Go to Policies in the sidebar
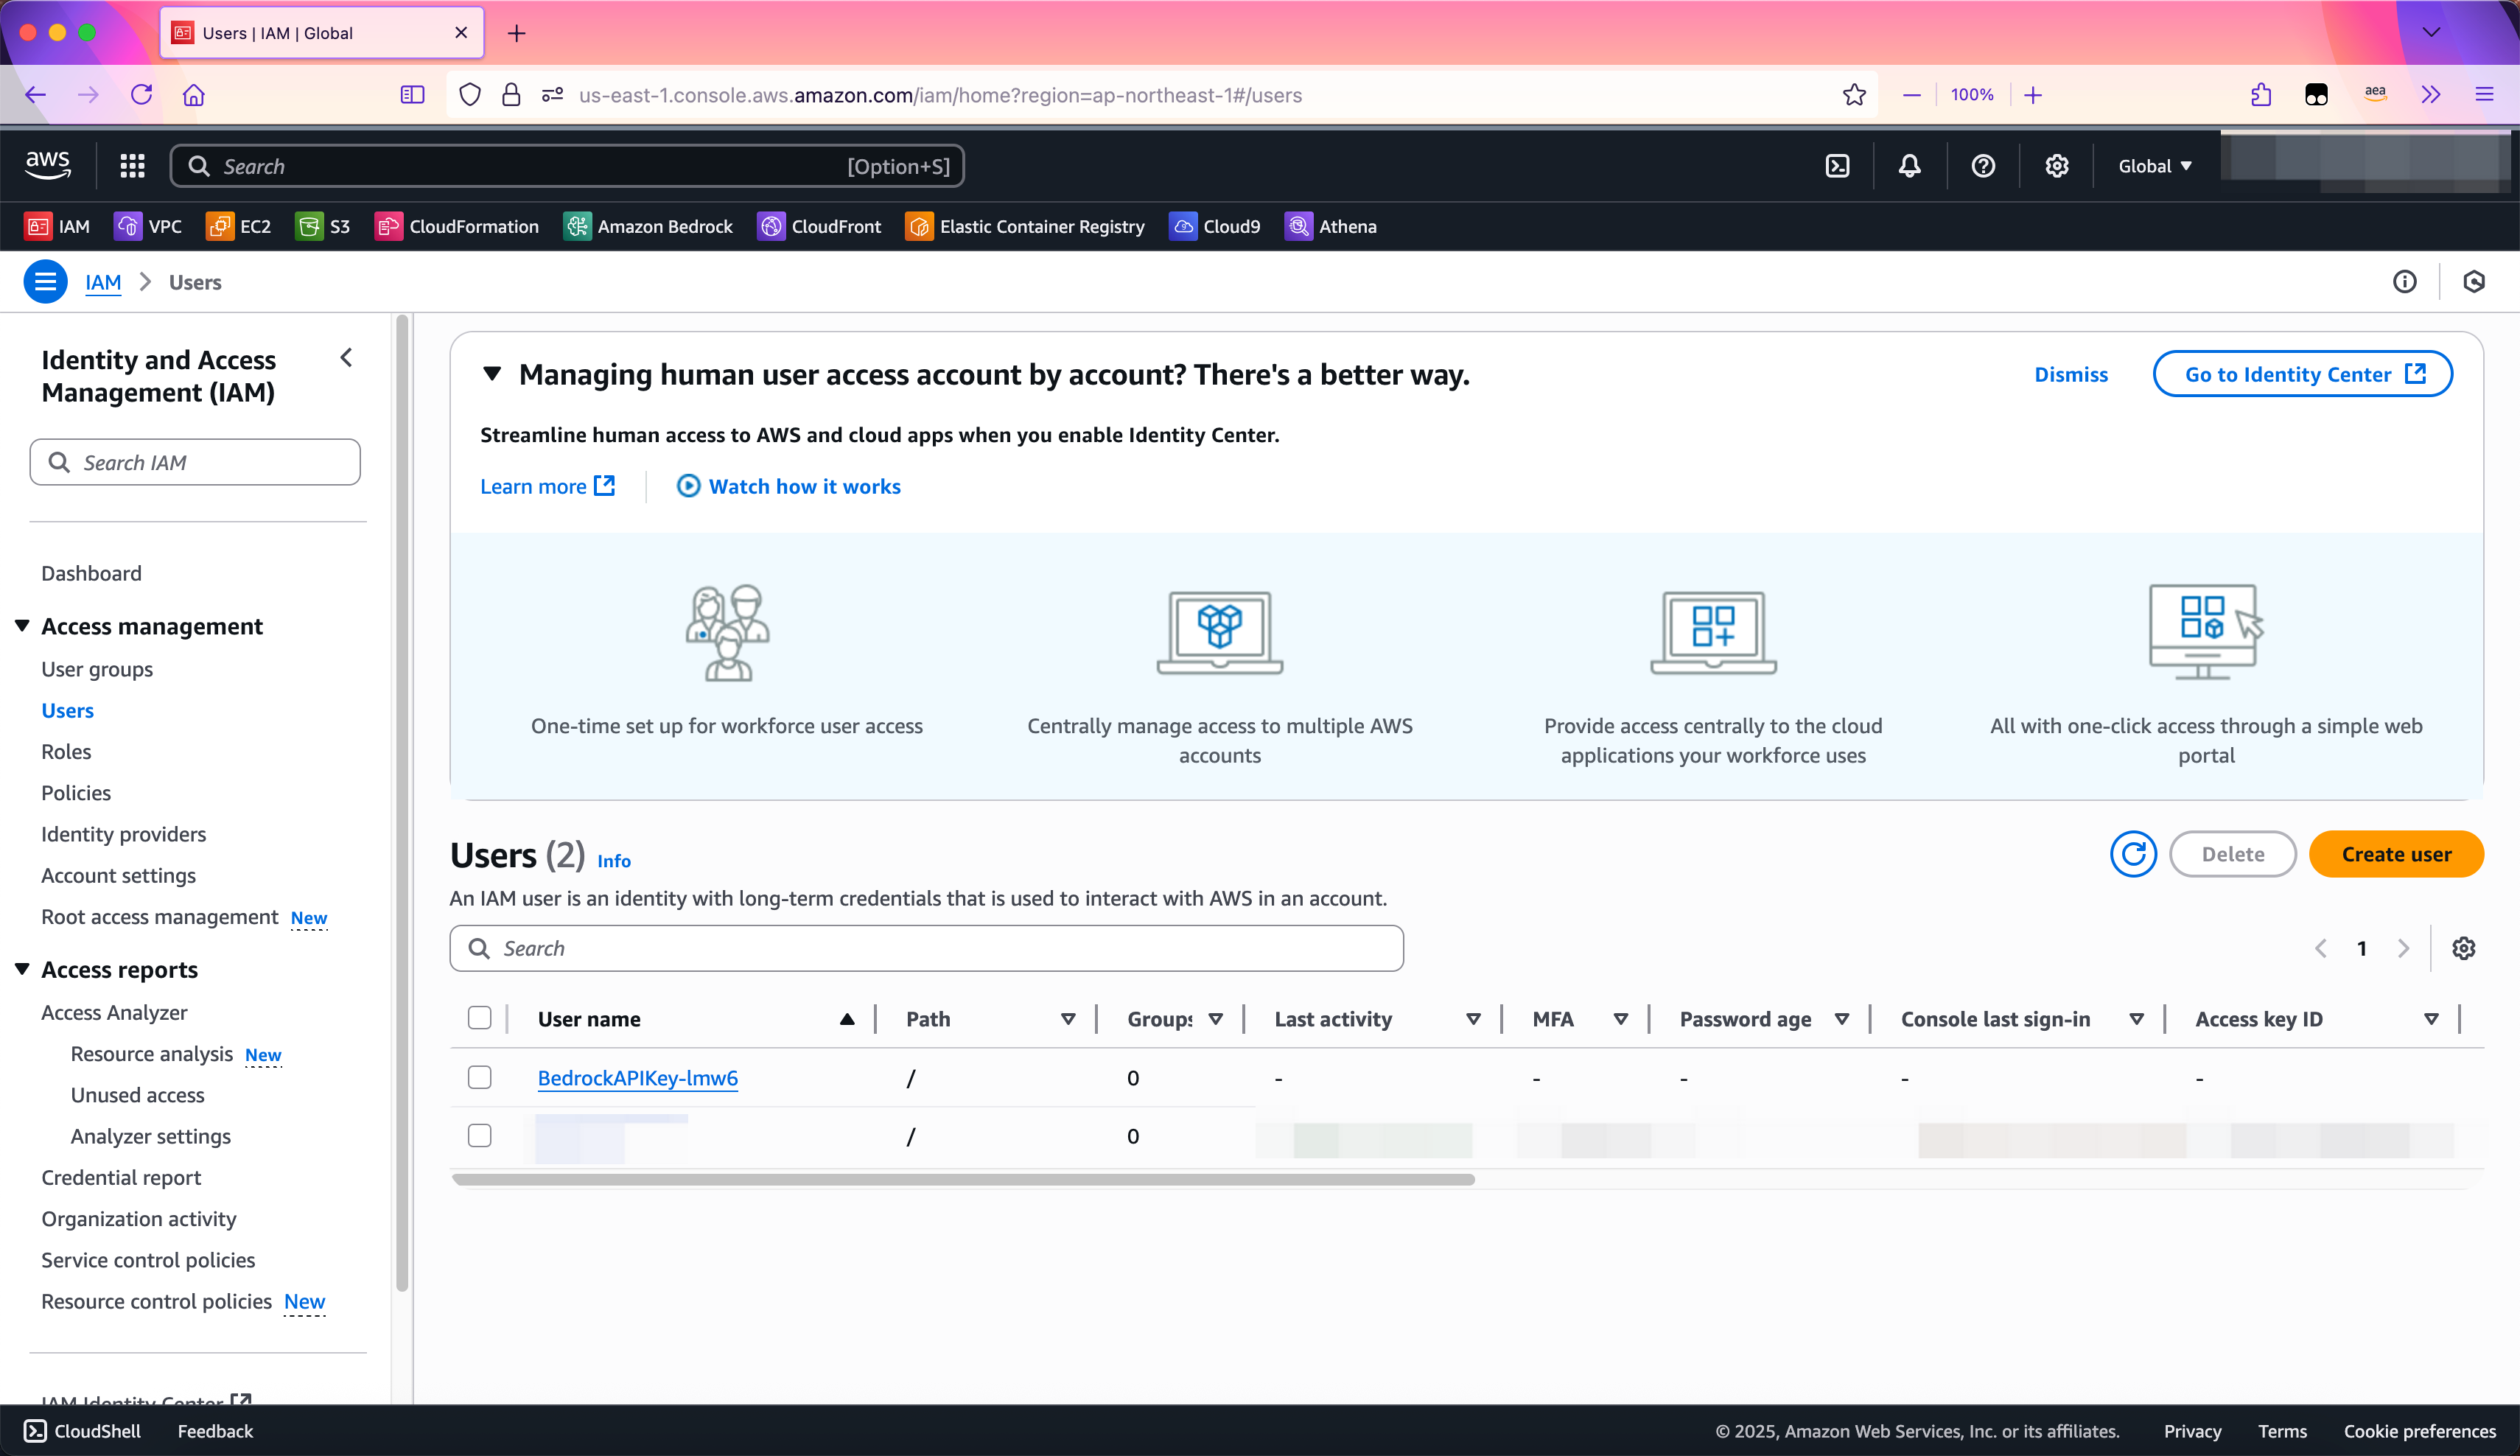 76,793
